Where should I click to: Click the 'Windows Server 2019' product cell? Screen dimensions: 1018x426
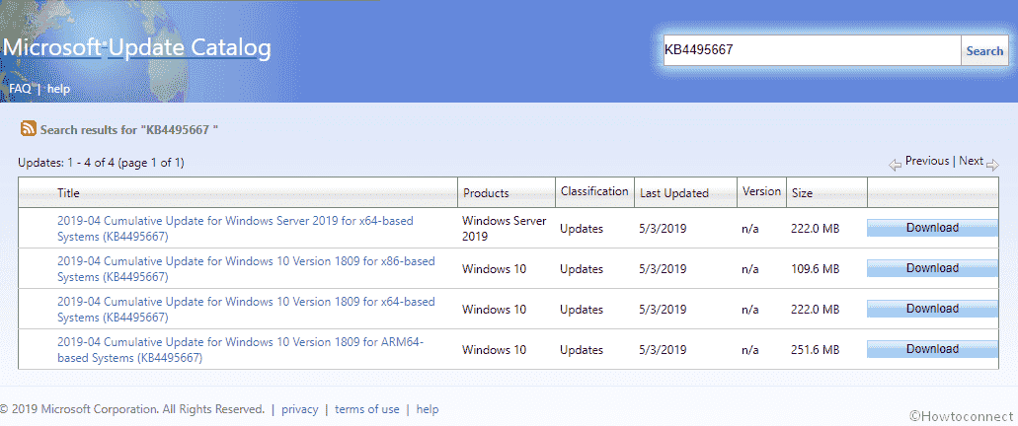[505, 228]
